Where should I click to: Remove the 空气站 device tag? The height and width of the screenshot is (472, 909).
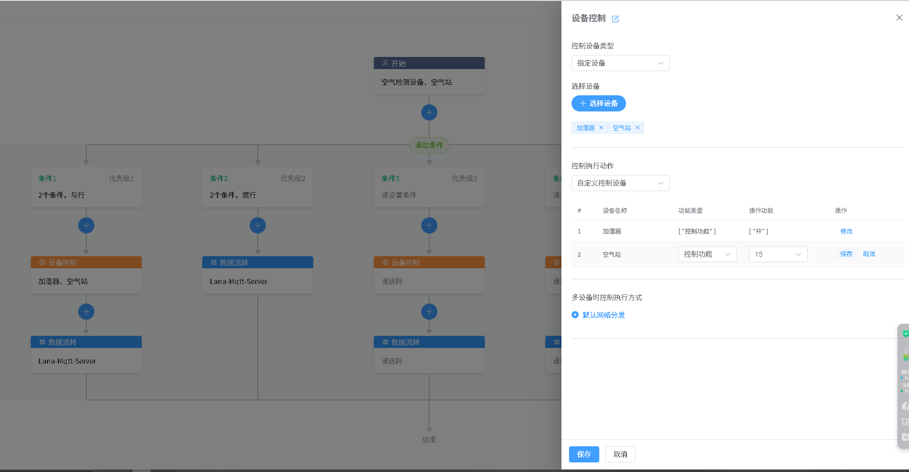[638, 128]
